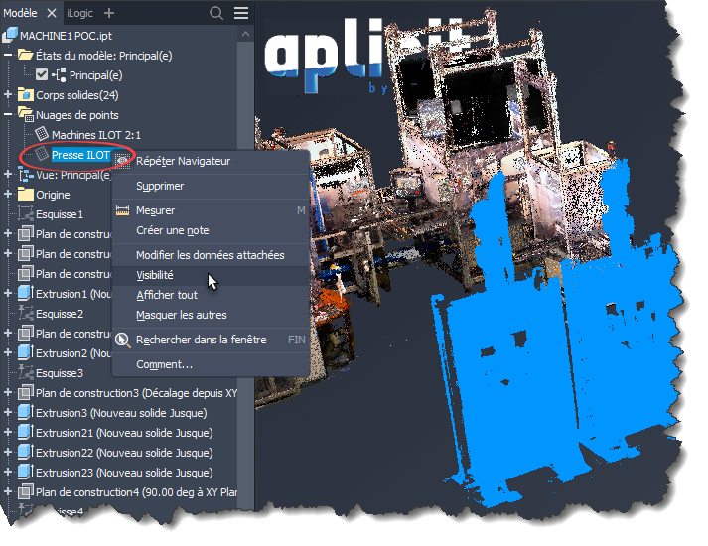Switch to the iLogic tab
The width and height of the screenshot is (708, 546).
click(81, 13)
